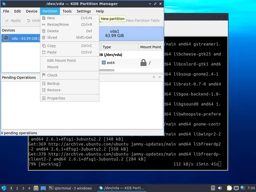
Task: Click the blue show desktop taskbar icon
Action: point(43,188)
